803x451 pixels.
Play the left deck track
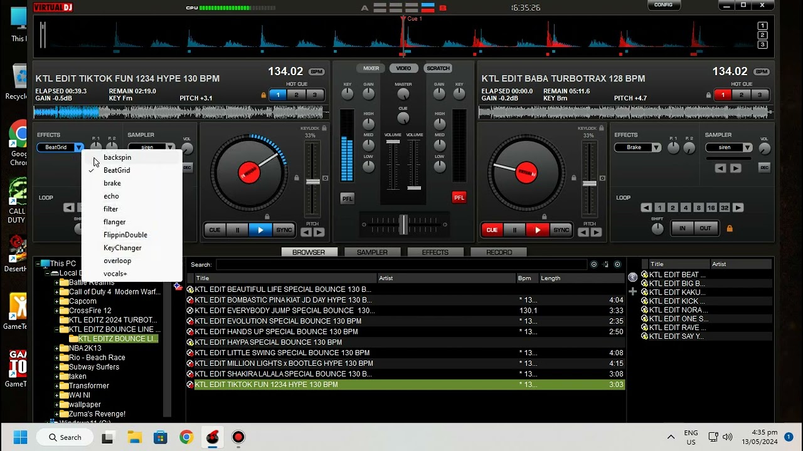pyautogui.click(x=260, y=230)
